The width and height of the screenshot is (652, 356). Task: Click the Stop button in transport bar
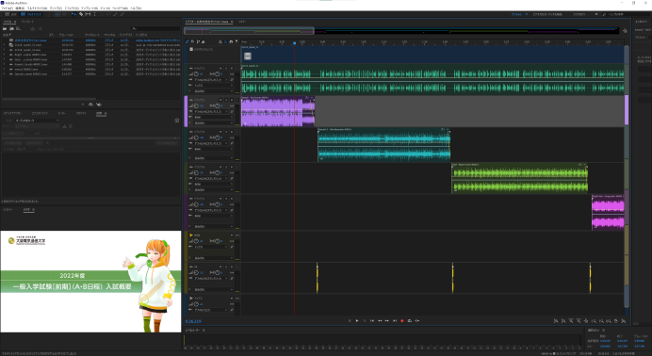[x=350, y=321]
